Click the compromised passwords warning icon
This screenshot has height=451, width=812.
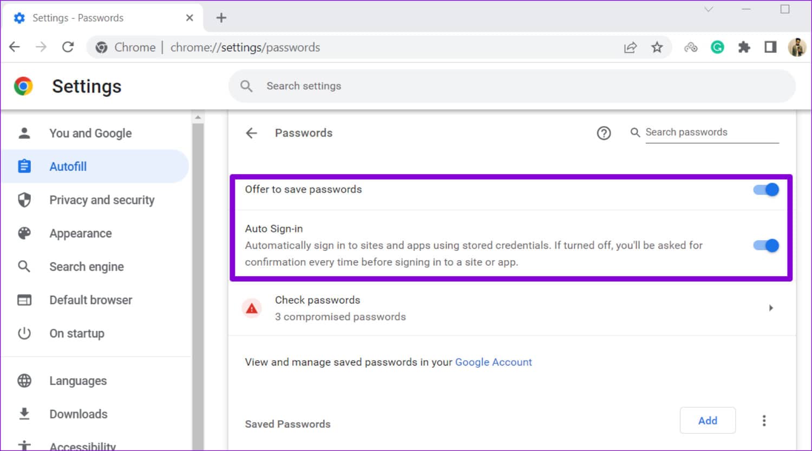click(252, 308)
